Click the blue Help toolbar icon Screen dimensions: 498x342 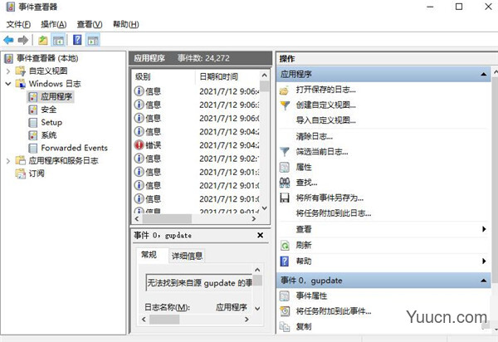(77, 40)
